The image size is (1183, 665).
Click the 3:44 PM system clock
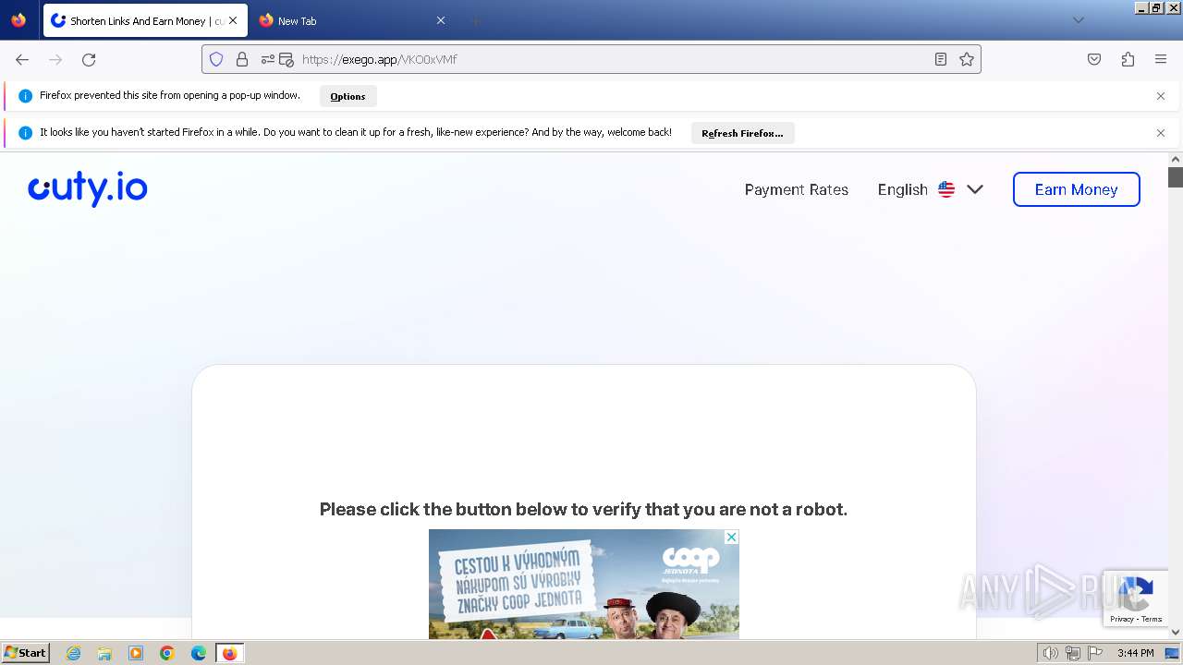1135,653
